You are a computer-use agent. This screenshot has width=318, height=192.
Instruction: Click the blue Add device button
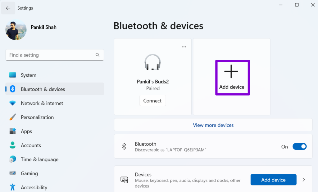273,179
